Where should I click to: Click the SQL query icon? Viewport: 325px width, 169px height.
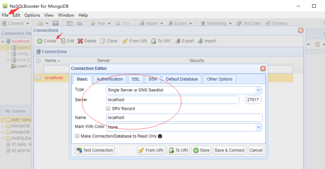pyautogui.click(x=79, y=23)
